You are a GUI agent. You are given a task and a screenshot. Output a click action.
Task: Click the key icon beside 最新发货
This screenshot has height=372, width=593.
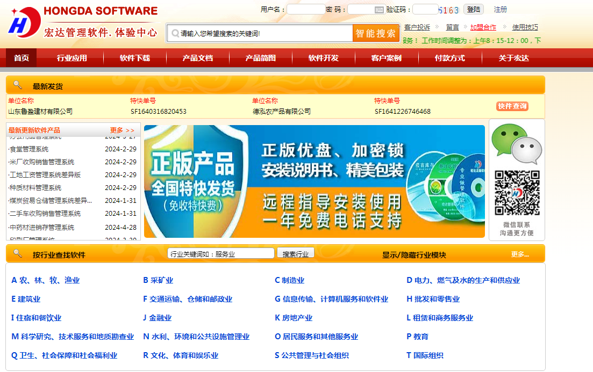pos(18,85)
